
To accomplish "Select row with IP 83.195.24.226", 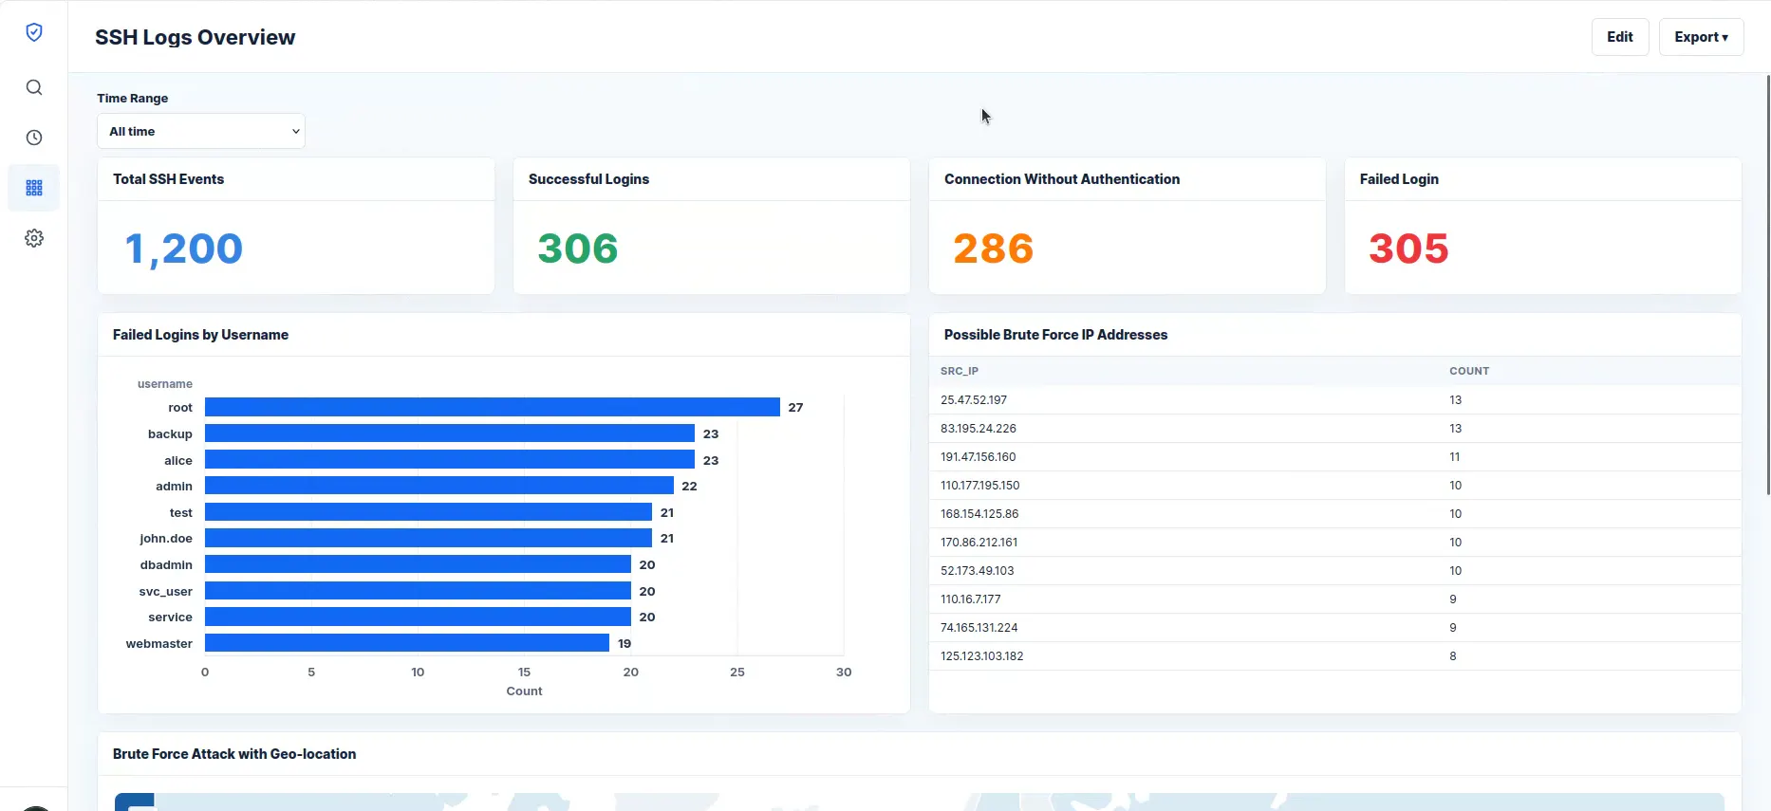I will [1335, 429].
